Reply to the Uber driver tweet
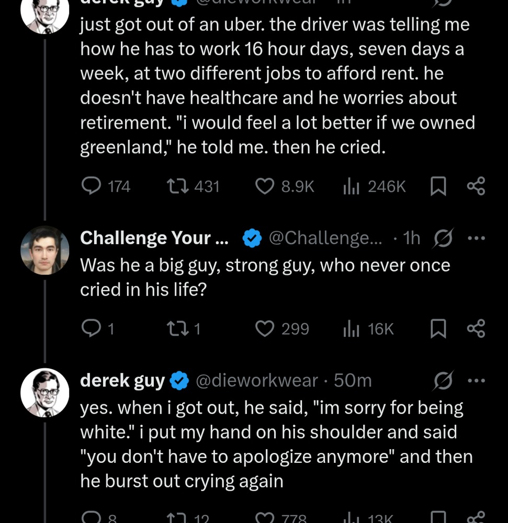The height and width of the screenshot is (523, 508). point(92,186)
